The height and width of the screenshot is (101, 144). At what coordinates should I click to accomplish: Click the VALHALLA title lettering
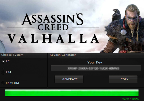coord(53,38)
